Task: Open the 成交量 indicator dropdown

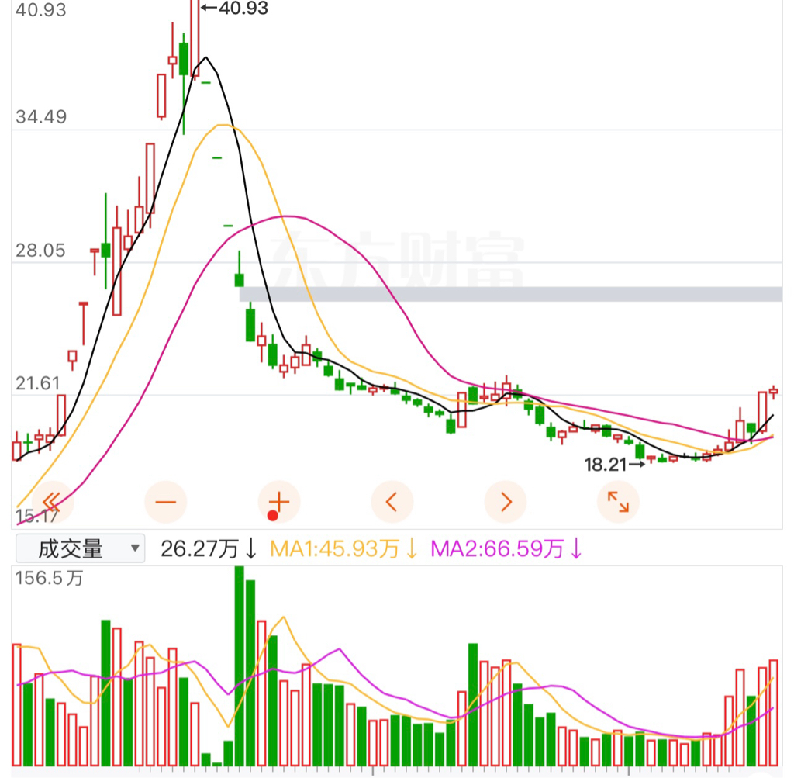Action: tap(81, 548)
